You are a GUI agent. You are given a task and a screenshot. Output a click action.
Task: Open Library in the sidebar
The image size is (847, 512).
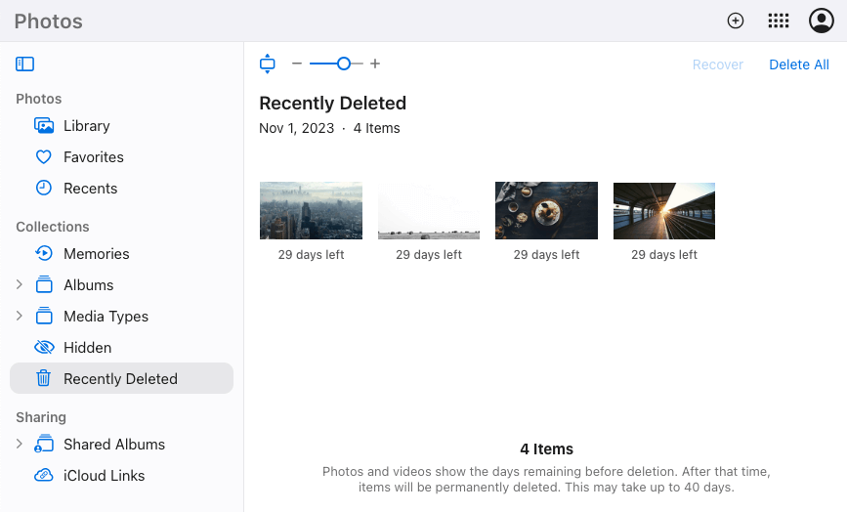tap(86, 126)
